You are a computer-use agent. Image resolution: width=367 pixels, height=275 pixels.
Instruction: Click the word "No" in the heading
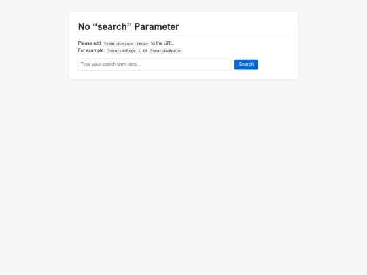pyautogui.click(x=84, y=26)
